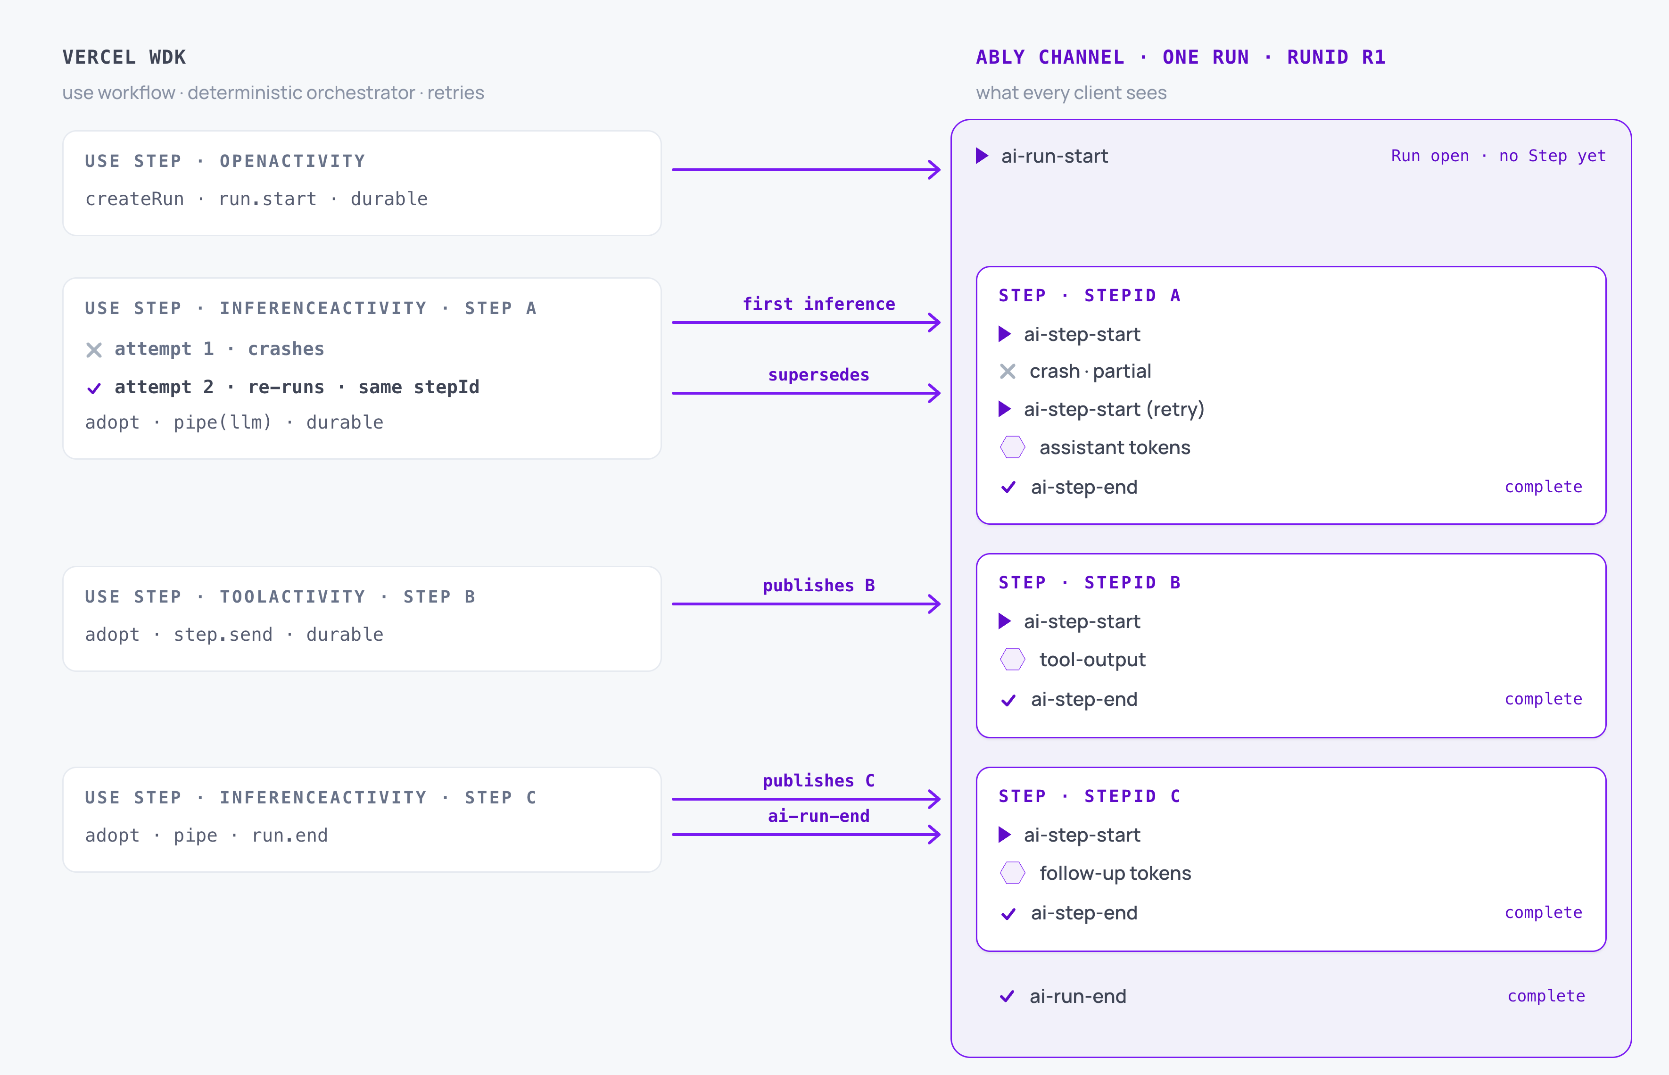Click the hexagon icon beside tool-output
The height and width of the screenshot is (1075, 1669).
coord(1012,659)
